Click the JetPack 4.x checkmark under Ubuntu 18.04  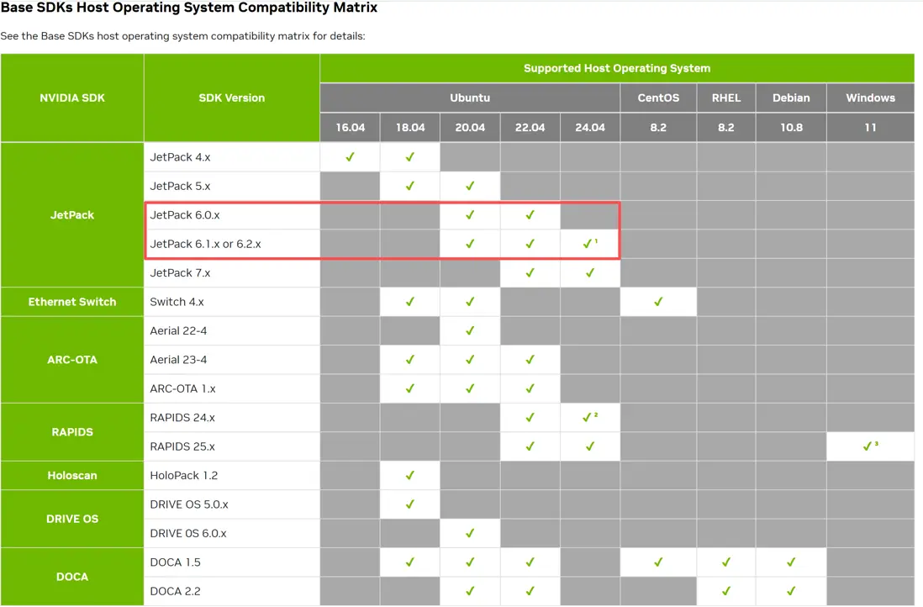coord(410,157)
